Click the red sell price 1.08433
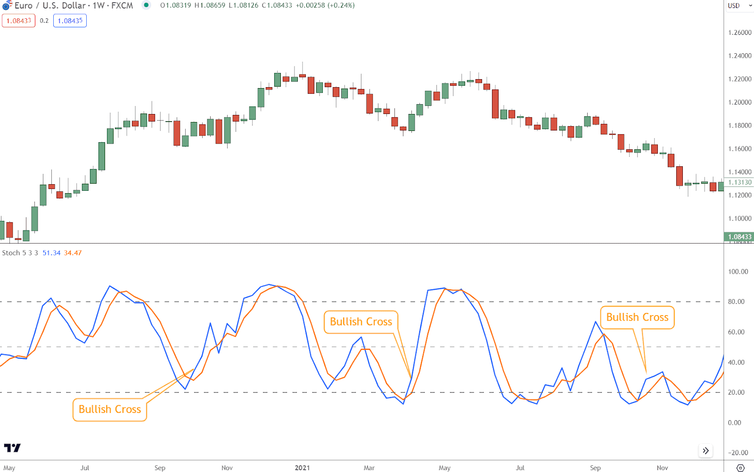754x472 pixels. coord(19,21)
